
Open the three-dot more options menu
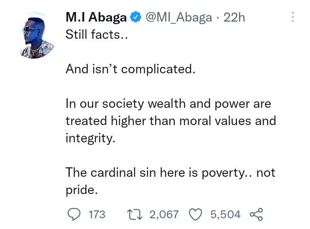pos(293,17)
